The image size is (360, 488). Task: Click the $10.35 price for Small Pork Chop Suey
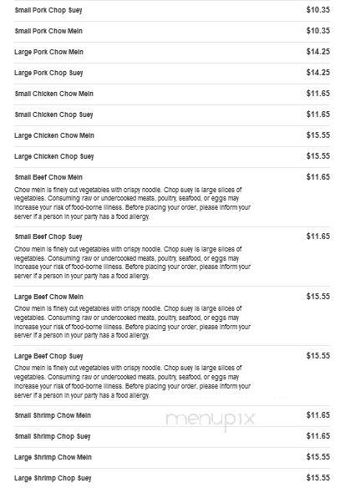coord(318,10)
